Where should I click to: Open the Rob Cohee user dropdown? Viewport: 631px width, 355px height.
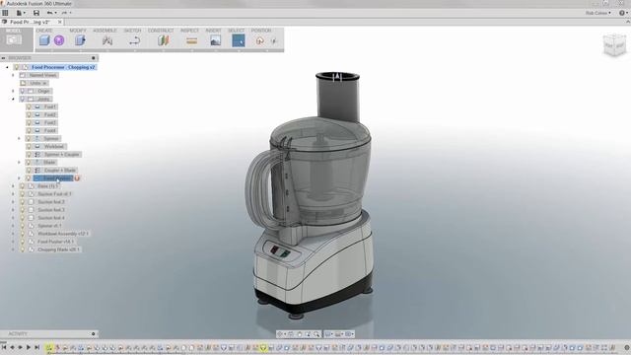tap(598, 13)
